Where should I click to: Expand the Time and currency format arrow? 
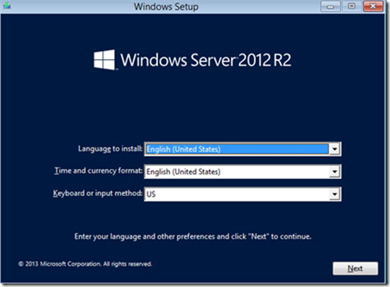click(x=335, y=172)
